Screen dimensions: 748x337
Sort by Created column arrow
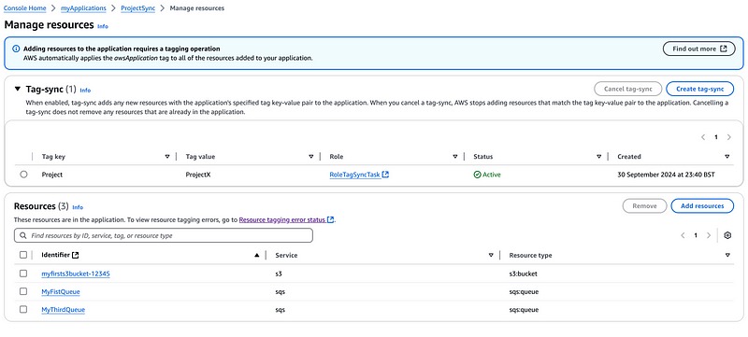tap(727, 157)
